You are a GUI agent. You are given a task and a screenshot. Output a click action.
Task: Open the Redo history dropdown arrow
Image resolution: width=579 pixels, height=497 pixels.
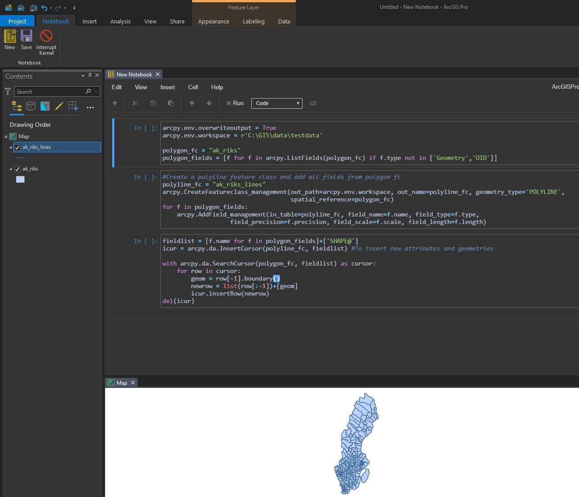click(x=65, y=8)
